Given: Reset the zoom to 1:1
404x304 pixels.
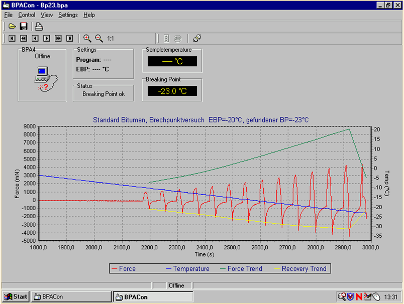Looking at the screenshot, I should 111,38.
